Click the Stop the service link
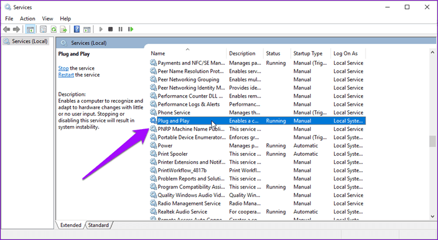438x240 pixels. coord(63,68)
